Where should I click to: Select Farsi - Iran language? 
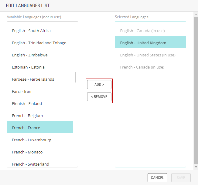click(40, 91)
